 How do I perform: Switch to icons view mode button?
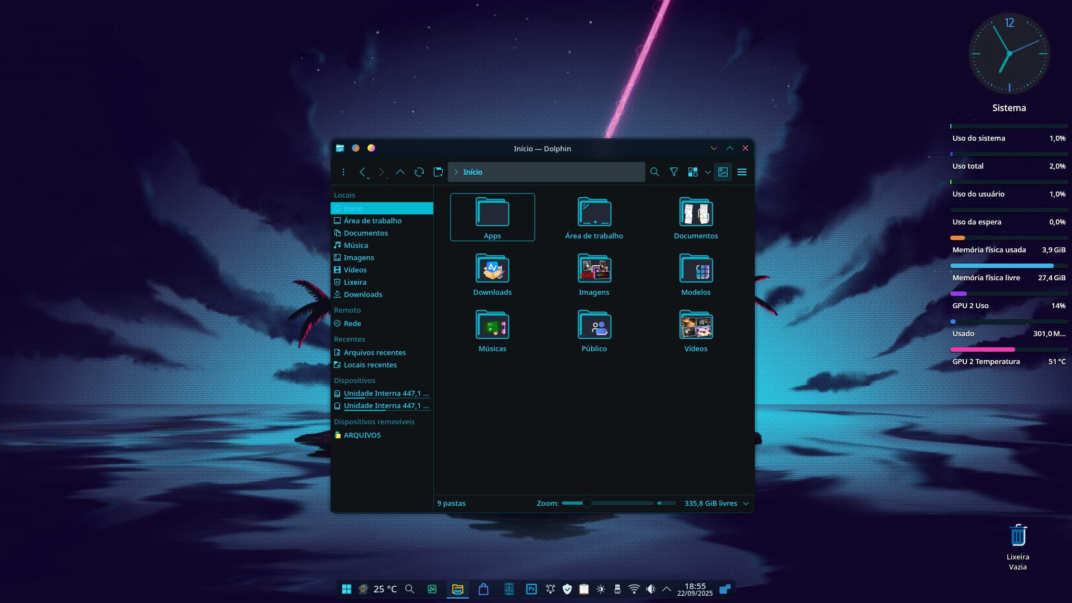693,172
